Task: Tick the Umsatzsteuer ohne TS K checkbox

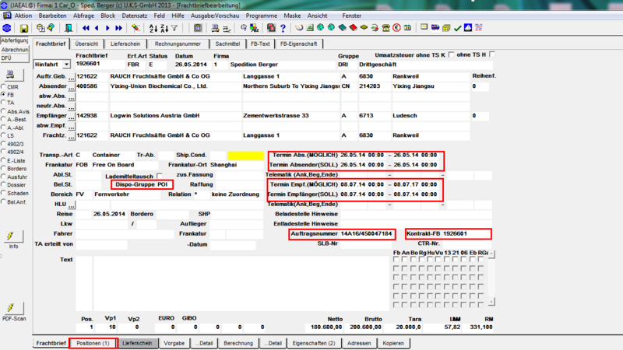Action: 451,54
